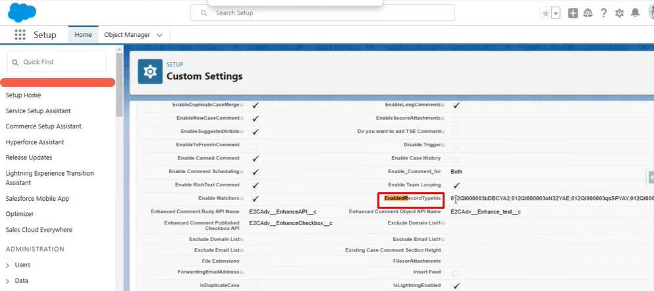This screenshot has width=654, height=291.
Task: Toggle the EnableLongComments checkbox
Action: (456, 105)
